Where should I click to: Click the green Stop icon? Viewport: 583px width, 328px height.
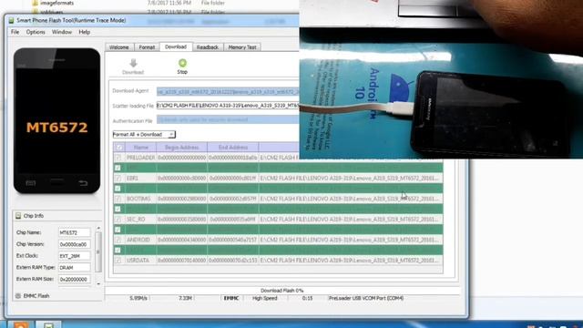point(182,63)
